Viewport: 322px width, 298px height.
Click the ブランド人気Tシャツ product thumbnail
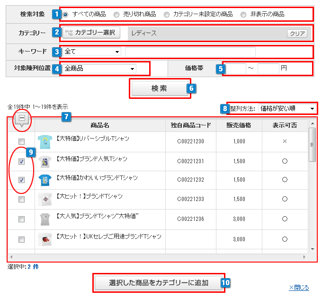(45, 161)
